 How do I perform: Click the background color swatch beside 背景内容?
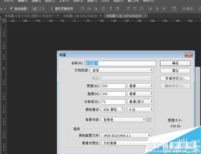149,120
